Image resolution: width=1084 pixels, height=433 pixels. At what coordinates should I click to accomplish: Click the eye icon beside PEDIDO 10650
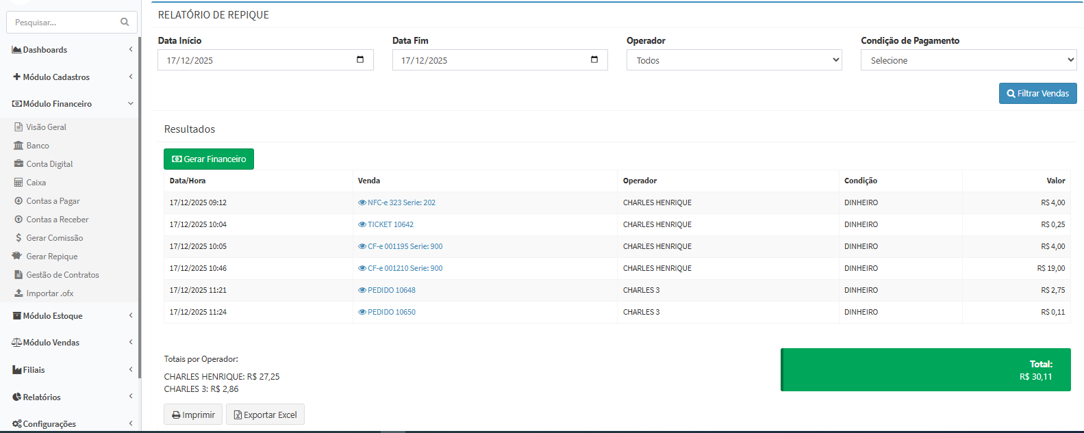point(362,312)
